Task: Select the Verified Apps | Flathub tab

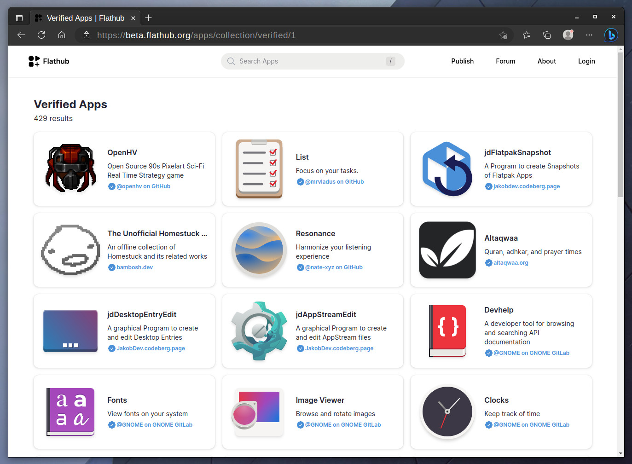Action: coord(86,18)
